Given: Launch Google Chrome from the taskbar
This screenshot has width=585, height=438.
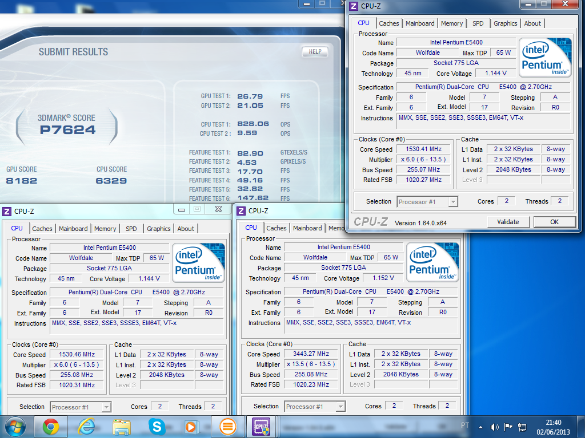Looking at the screenshot, I should (x=51, y=427).
